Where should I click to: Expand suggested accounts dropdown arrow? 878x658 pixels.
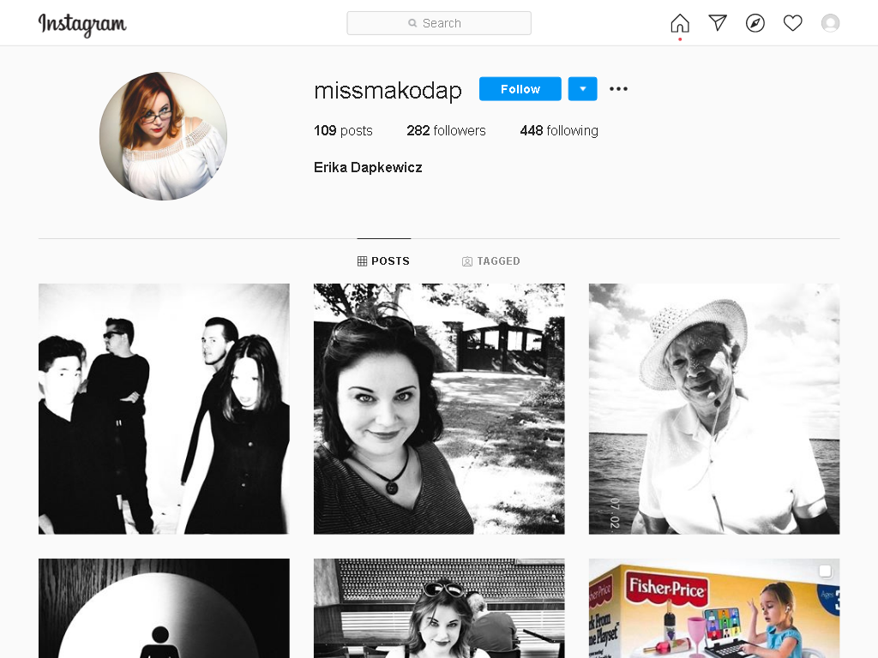tap(582, 89)
